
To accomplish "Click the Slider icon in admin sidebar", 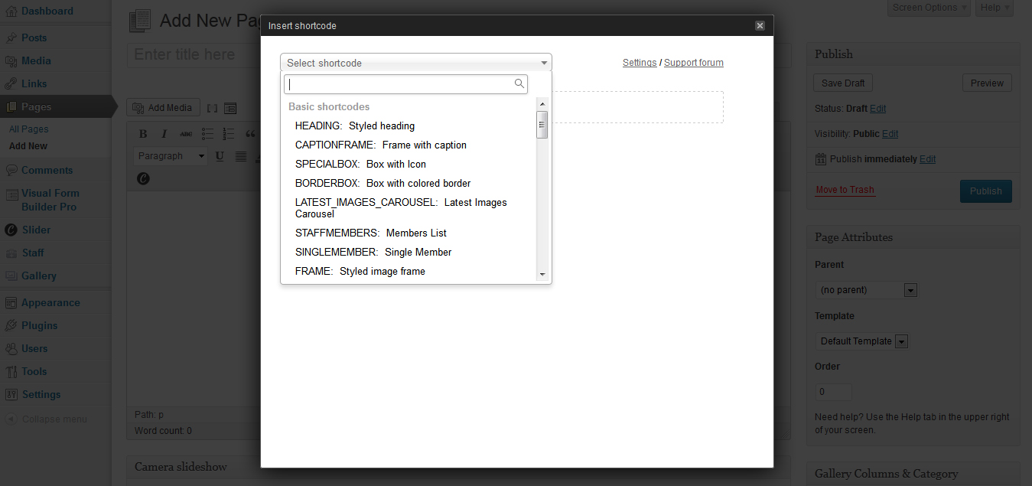I will click(x=11, y=230).
